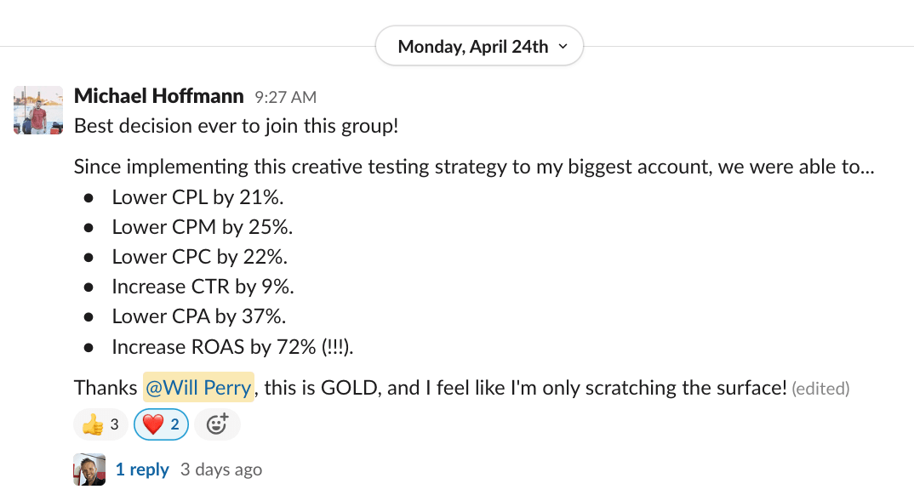Open the Monday, April 24th date menu
The height and width of the screenshot is (495, 914).
pyautogui.click(x=472, y=47)
